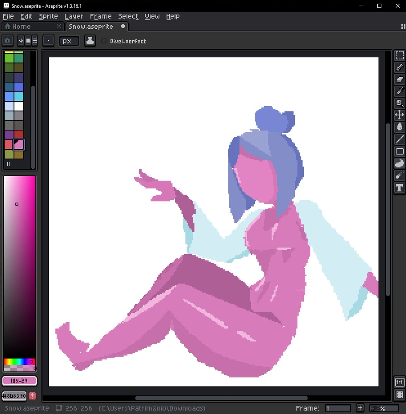406x414 pixels.
Task: Click the lock icon in context bar
Action: tap(7, 41)
